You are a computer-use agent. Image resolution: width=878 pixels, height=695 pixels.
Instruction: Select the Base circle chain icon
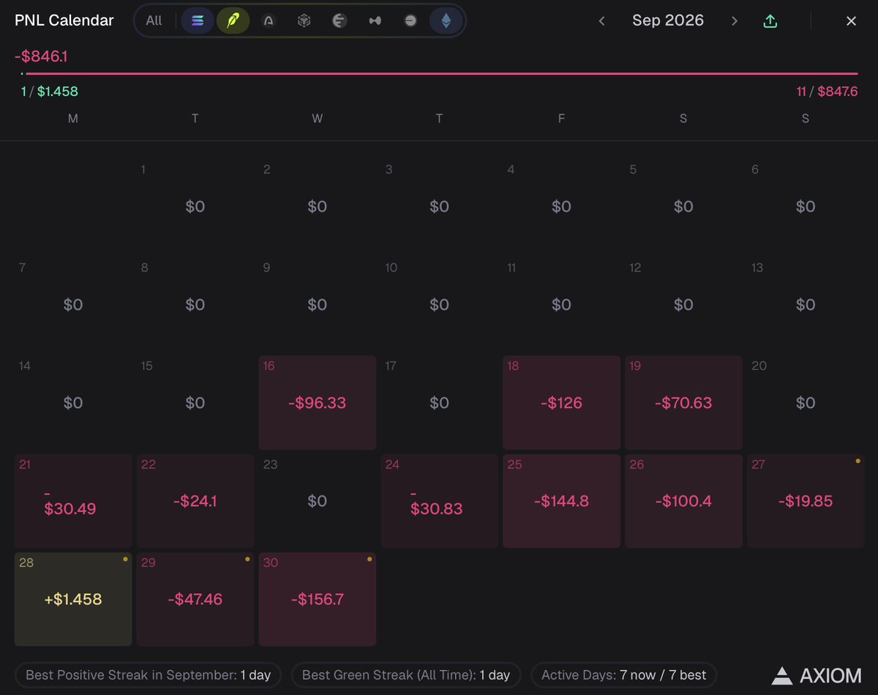[x=410, y=20]
